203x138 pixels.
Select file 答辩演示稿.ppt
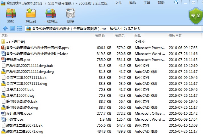[x=101, y=59]
